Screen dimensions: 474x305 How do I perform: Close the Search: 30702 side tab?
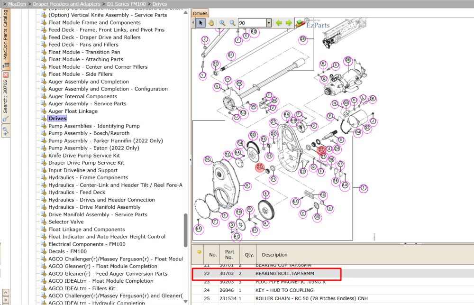point(6,75)
